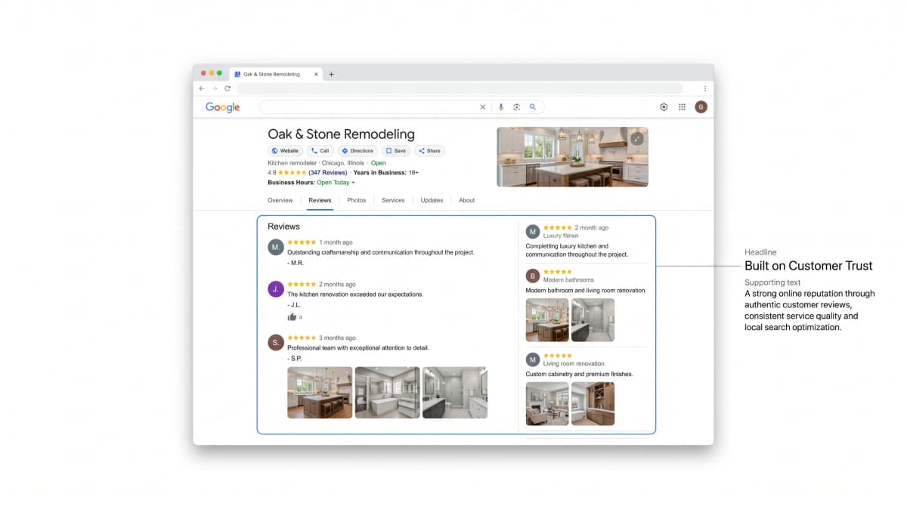The image size is (907, 506).
Task: Click the Share button
Action: click(x=429, y=151)
